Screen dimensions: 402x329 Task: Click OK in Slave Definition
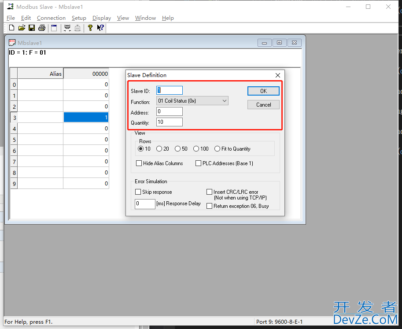[263, 91]
